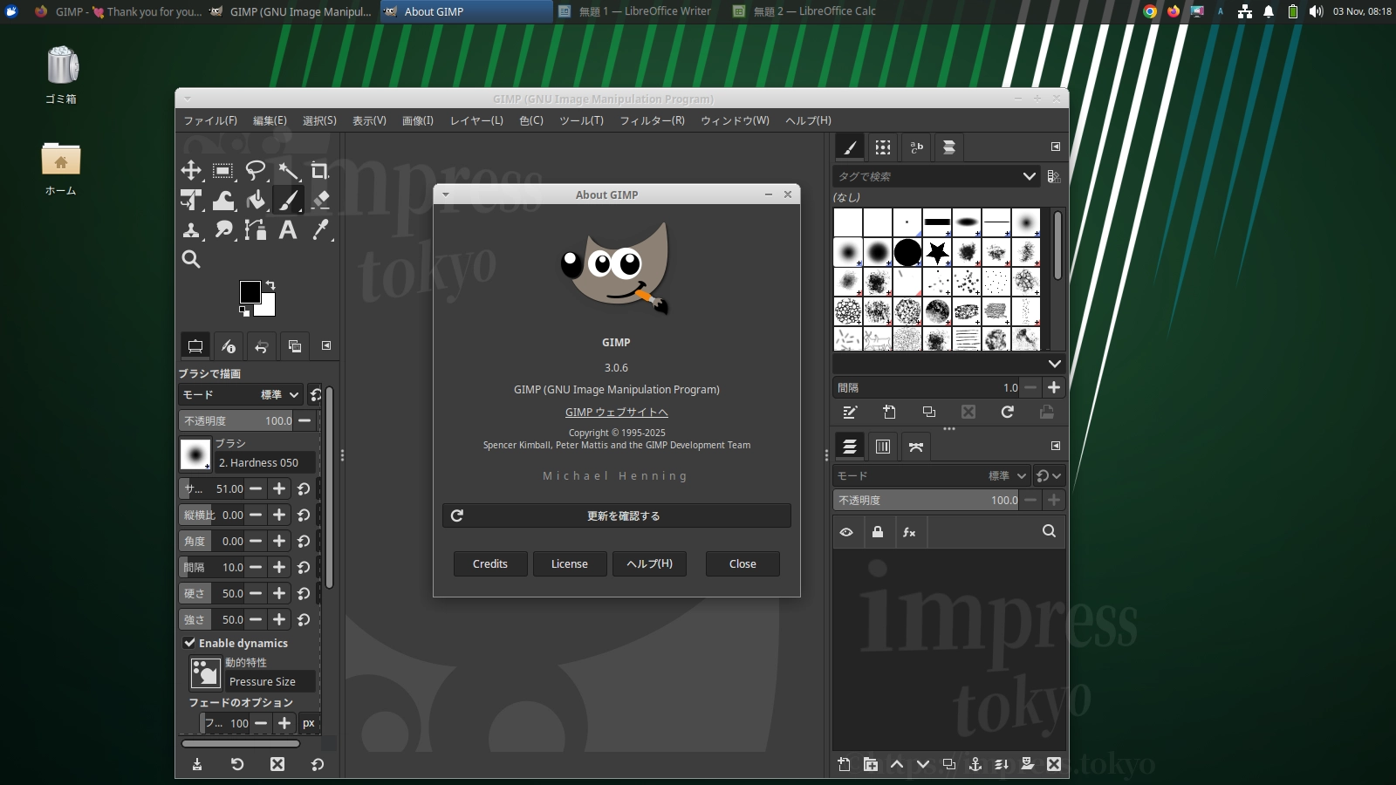Delete tool preset icon at options bottom
Image resolution: width=1396 pixels, height=785 pixels.
277,764
